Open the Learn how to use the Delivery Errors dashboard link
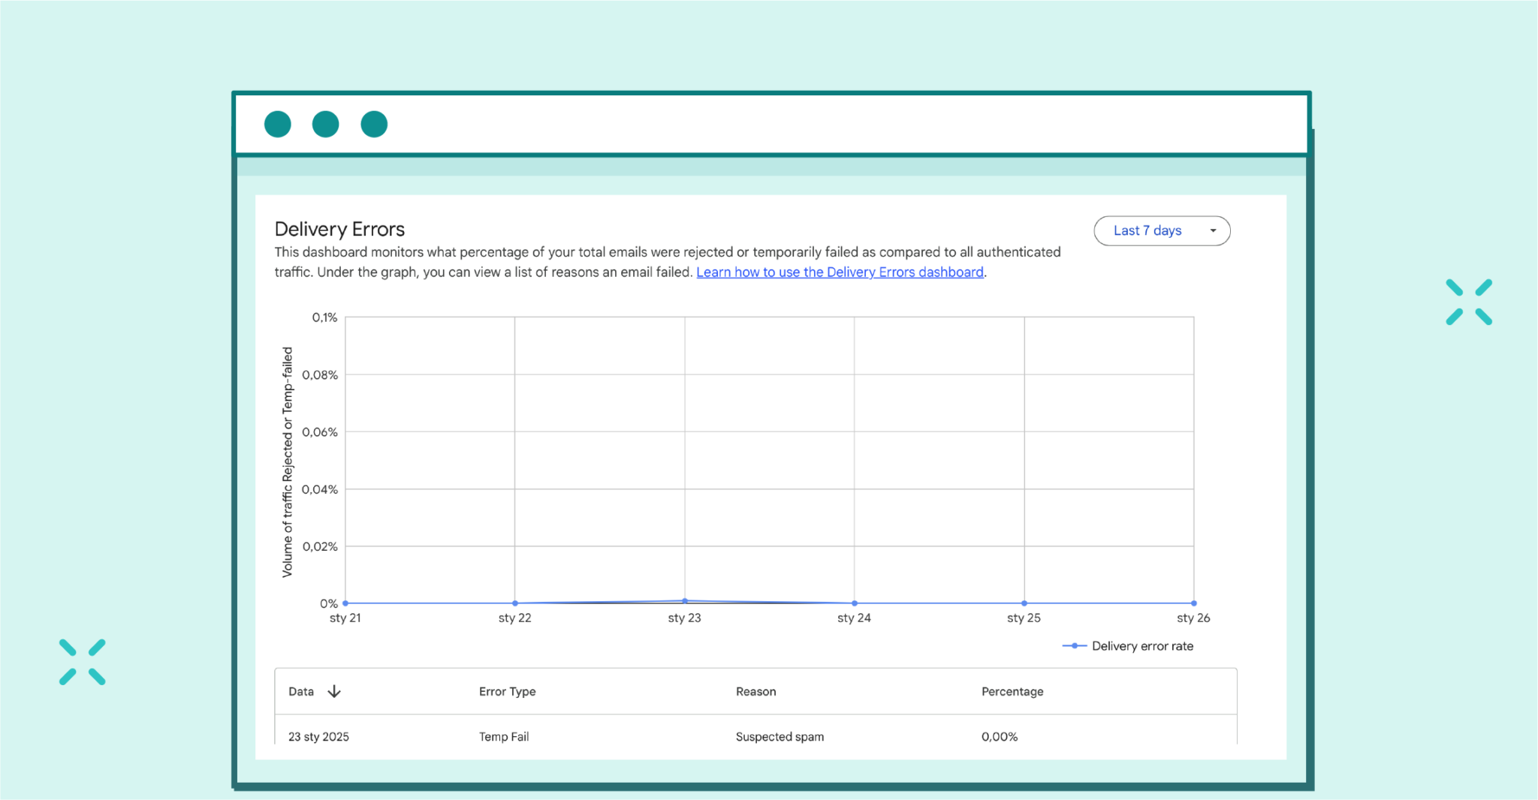The image size is (1538, 800). tap(840, 272)
